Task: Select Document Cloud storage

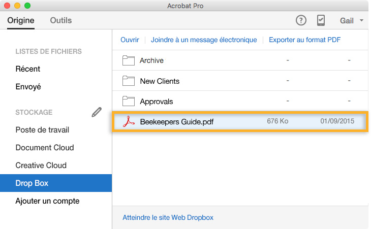Action: 45,147
